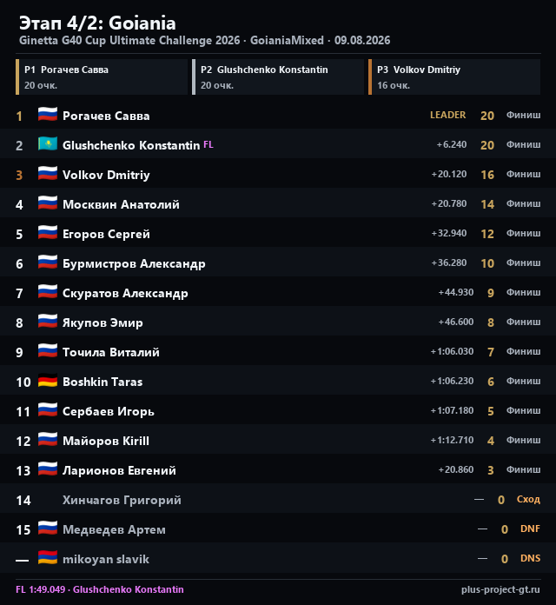Click driver name Бурмистров Александр

coord(134,263)
